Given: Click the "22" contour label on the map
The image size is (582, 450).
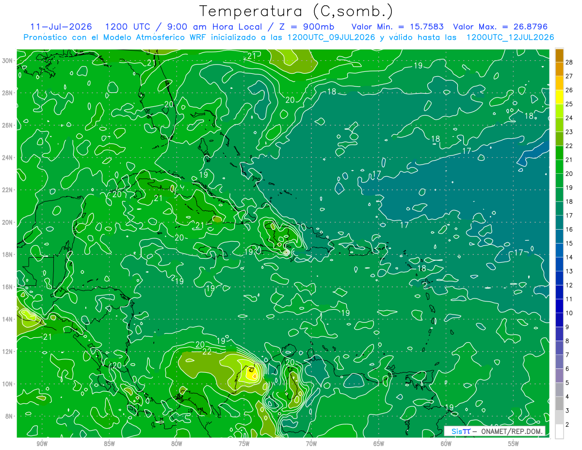Looking at the screenshot, I should tap(207, 352).
